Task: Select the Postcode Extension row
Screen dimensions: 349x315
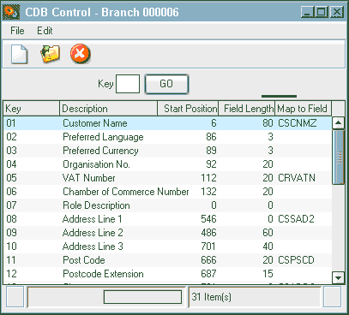Action: click(167, 274)
